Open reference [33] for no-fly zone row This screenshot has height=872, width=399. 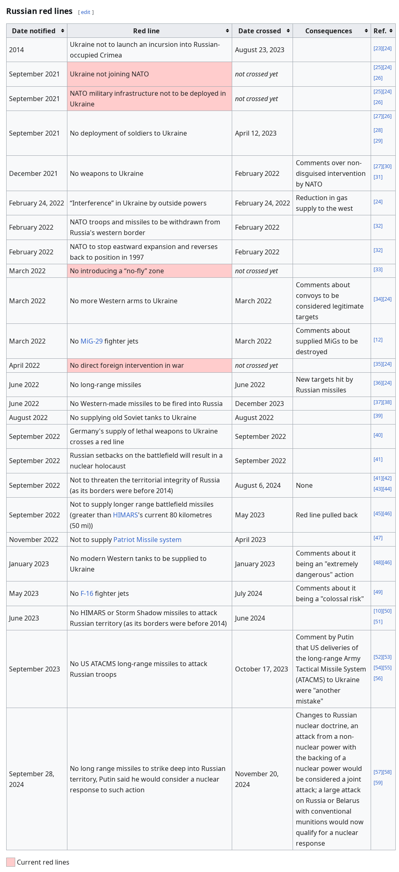[x=378, y=270]
